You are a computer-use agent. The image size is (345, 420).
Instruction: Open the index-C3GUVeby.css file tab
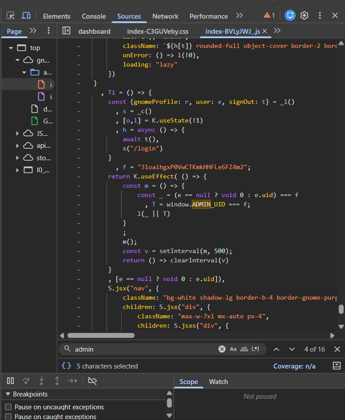click(x=158, y=32)
